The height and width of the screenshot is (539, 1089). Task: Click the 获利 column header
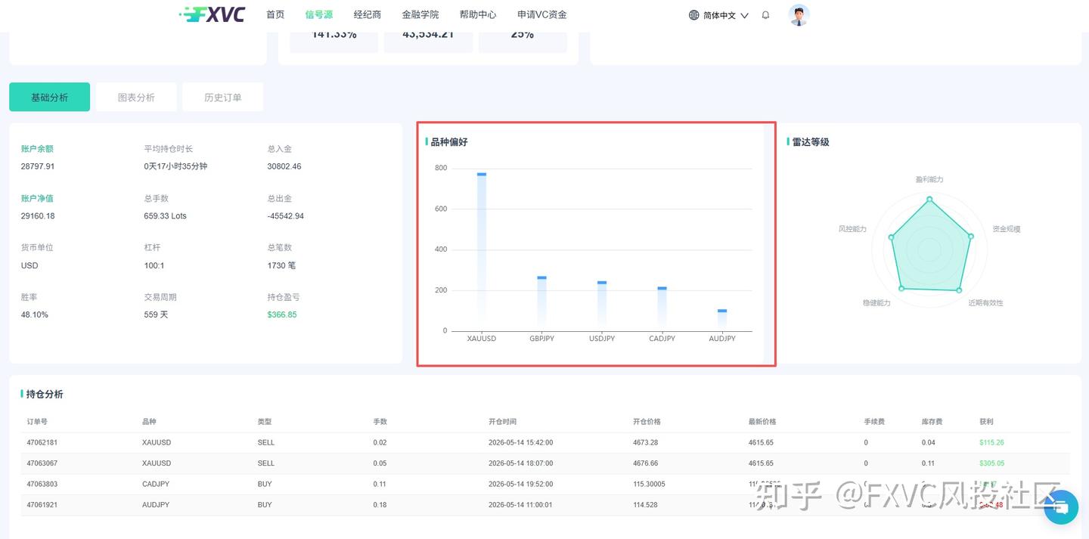986,421
